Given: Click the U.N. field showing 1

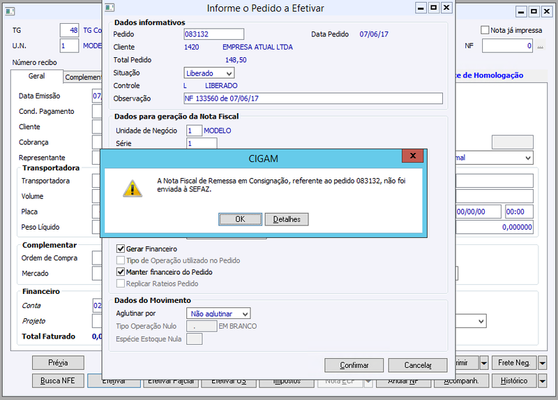Looking at the screenshot, I should [69, 45].
